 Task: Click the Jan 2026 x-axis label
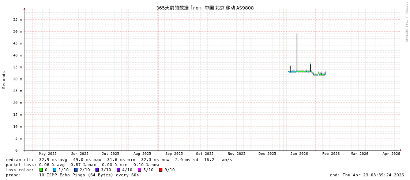[x=299, y=154]
